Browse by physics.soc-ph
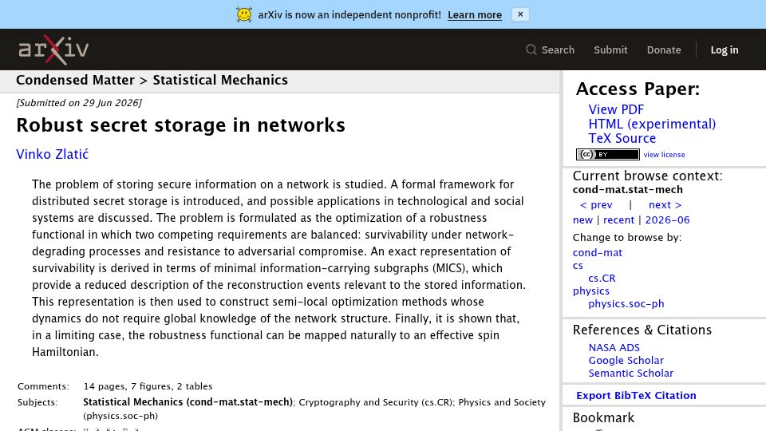The height and width of the screenshot is (431, 766). tap(626, 303)
